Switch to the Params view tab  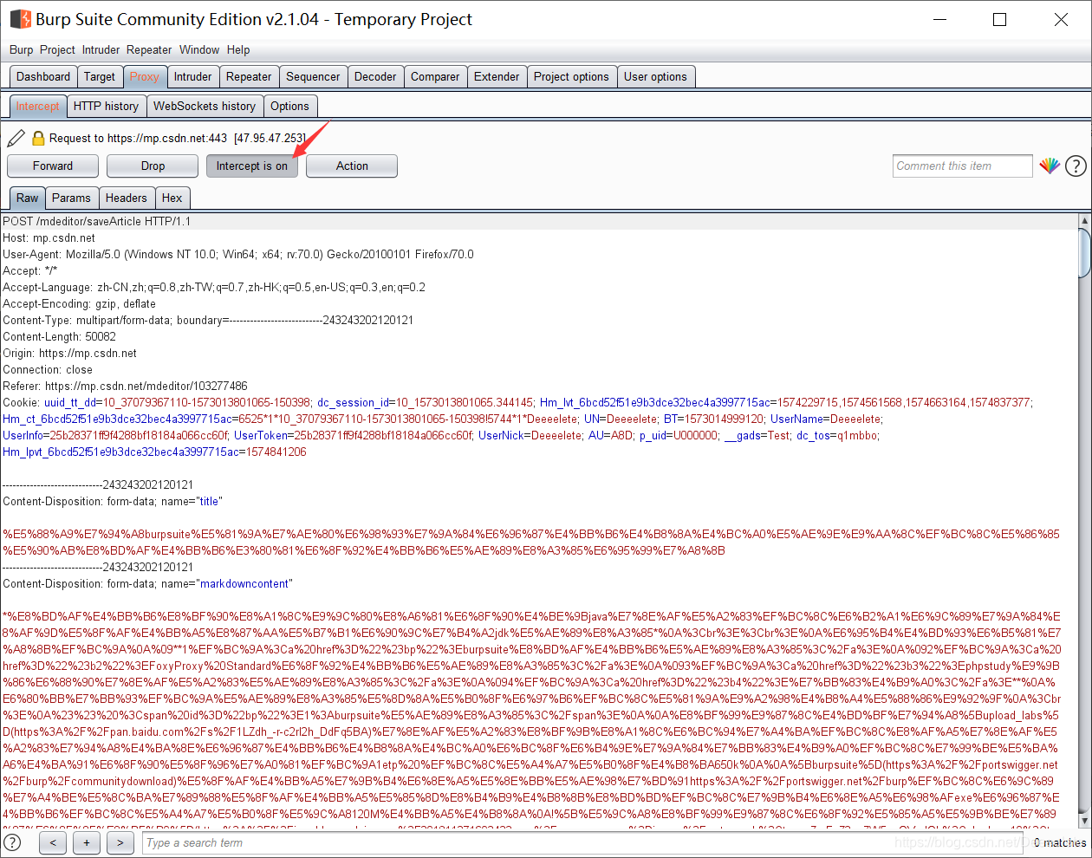coord(71,198)
